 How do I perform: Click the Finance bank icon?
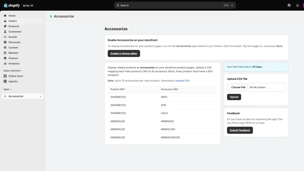[5, 58]
